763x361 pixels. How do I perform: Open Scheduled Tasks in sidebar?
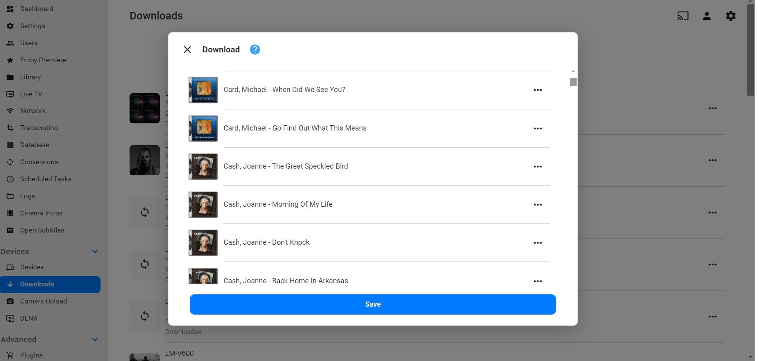[x=46, y=179]
